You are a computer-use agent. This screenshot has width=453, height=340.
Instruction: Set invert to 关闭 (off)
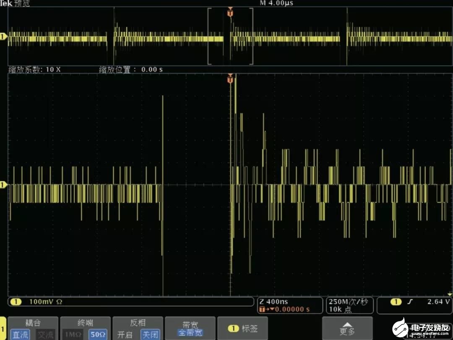tap(150, 335)
